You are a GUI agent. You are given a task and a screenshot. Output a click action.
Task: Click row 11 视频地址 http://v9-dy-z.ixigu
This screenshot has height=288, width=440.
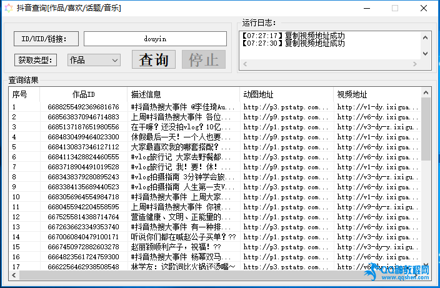pyautogui.click(x=377, y=207)
